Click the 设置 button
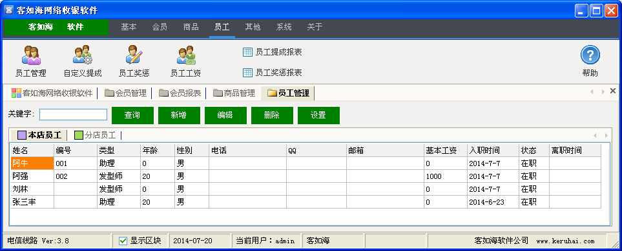The width and height of the screenshot is (622, 251). coord(318,115)
